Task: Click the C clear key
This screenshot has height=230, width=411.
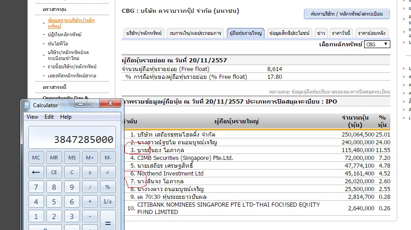Action: click(x=72, y=172)
